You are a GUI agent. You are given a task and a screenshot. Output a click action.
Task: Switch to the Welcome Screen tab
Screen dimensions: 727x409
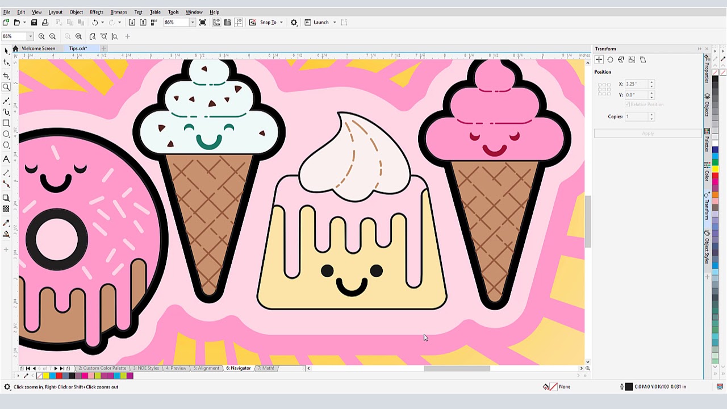[x=38, y=48]
